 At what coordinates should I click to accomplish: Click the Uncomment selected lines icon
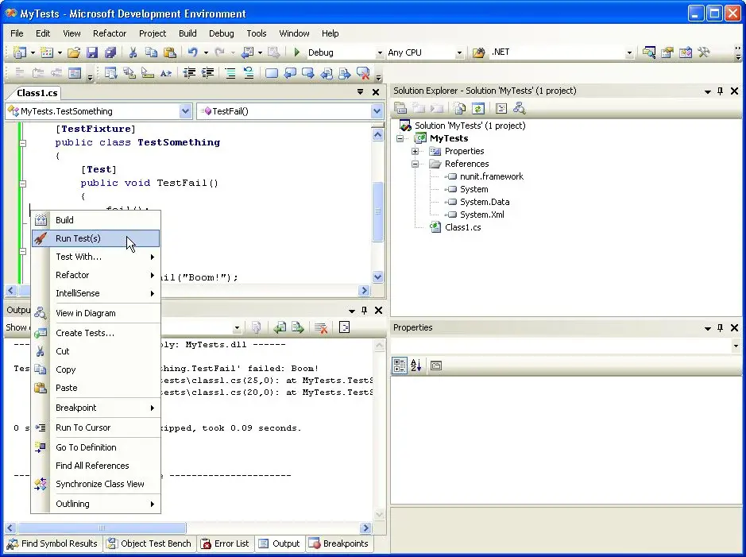point(249,73)
